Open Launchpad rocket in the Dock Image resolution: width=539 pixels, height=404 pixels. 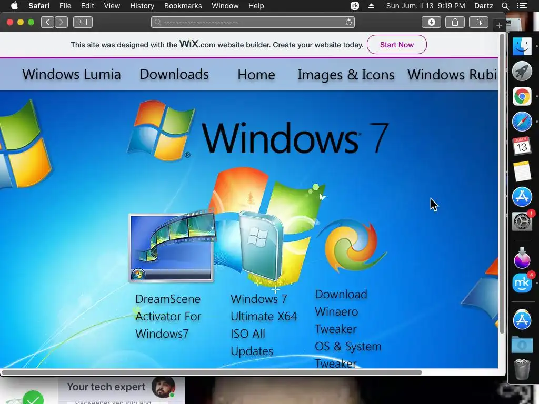click(522, 72)
